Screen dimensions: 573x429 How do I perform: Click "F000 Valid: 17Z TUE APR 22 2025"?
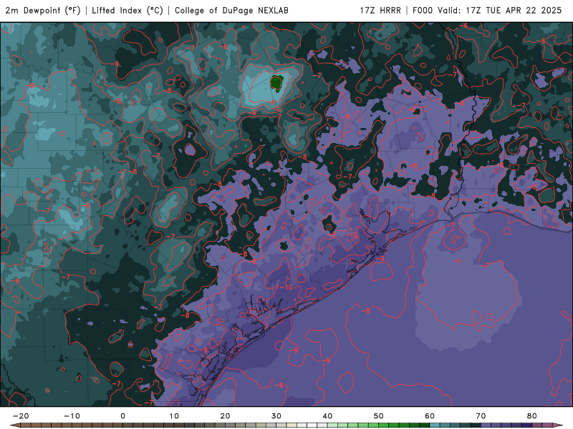click(x=487, y=11)
